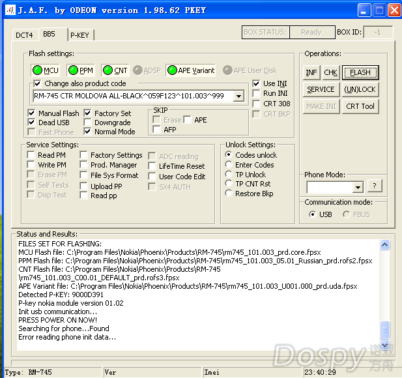
Task: Switch to the P-KEY tab
Action: click(x=79, y=35)
